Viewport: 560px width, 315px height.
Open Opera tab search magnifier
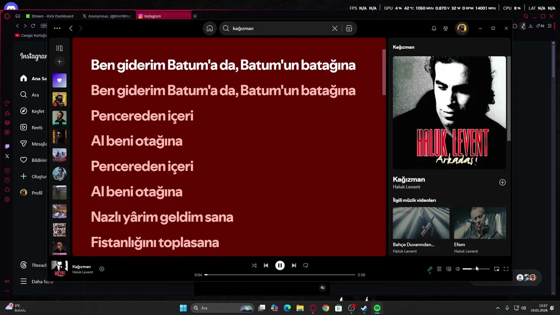pos(526,16)
